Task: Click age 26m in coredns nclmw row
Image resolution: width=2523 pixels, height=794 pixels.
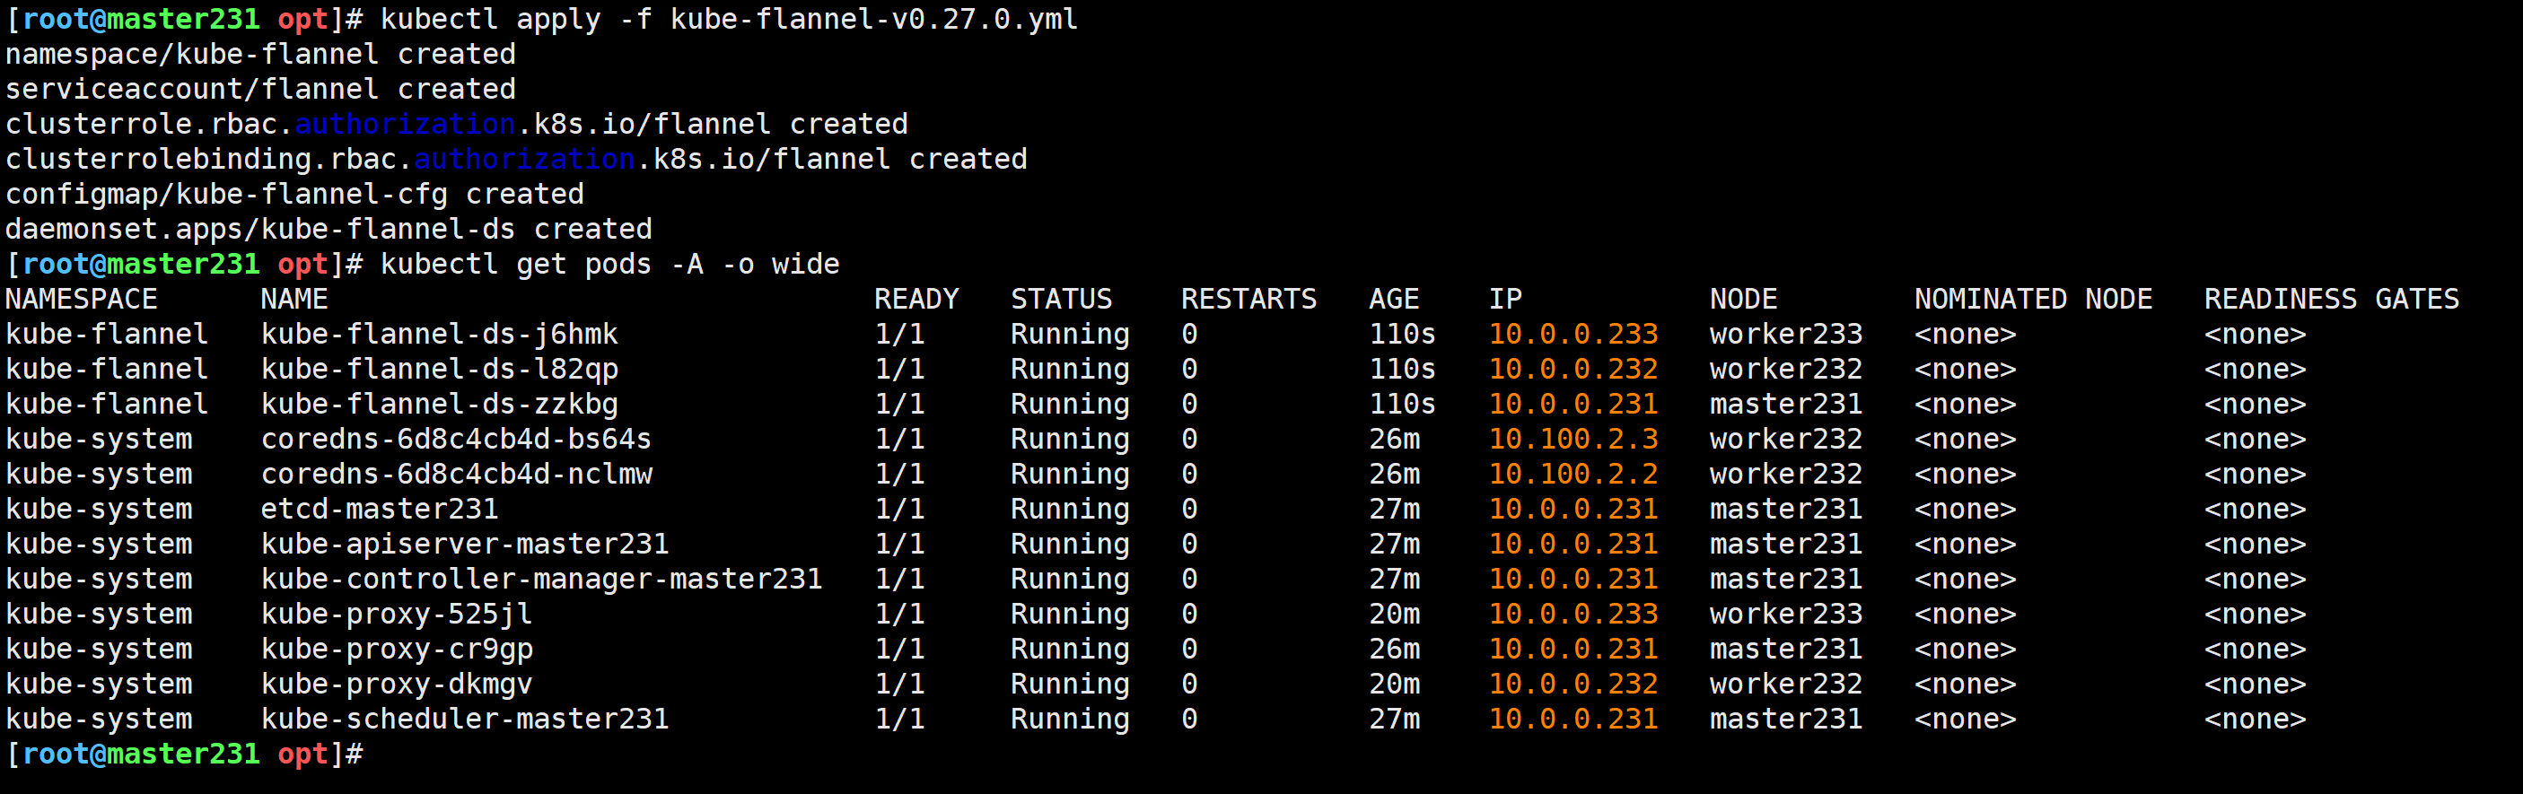Action: click(x=1394, y=475)
